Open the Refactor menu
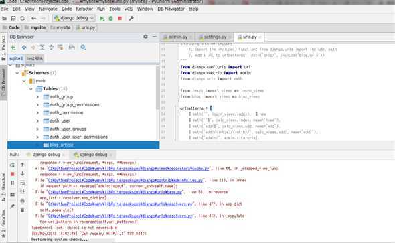395x243 pixels. click(x=84, y=9)
